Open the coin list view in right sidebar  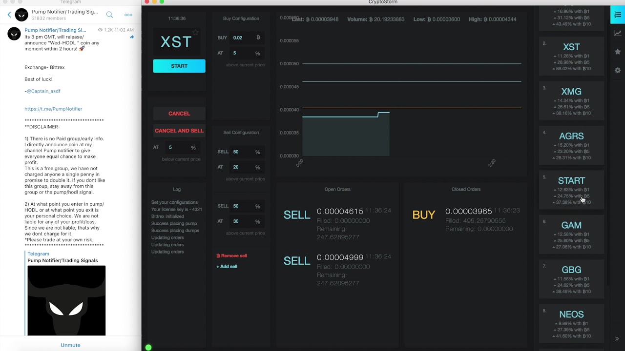pyautogui.click(x=618, y=15)
